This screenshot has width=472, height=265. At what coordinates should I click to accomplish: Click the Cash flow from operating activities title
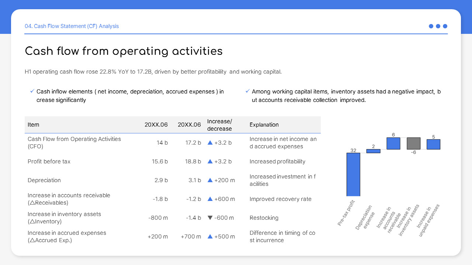pyautogui.click(x=124, y=51)
